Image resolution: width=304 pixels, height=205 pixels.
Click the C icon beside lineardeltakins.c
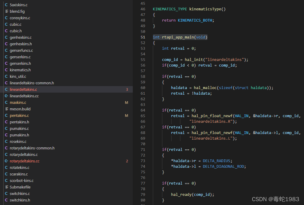pos(7,89)
